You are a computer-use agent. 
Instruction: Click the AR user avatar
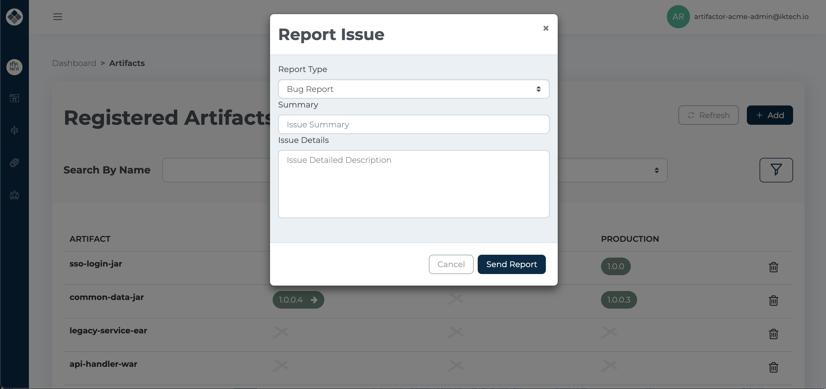(678, 17)
